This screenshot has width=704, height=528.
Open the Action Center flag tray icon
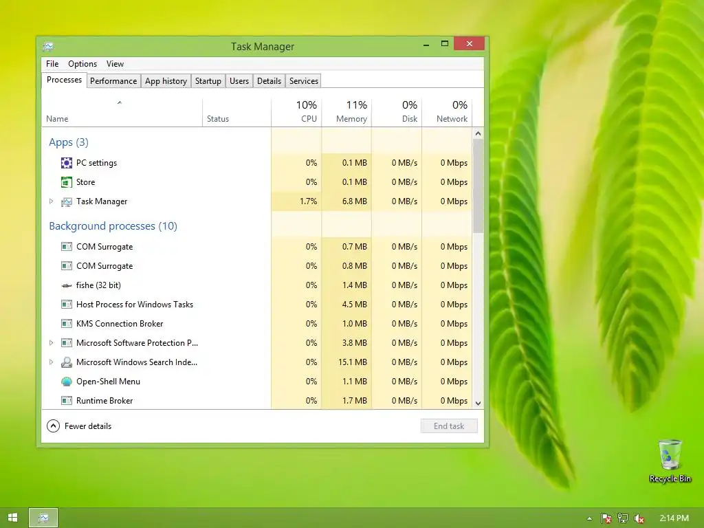point(606,518)
